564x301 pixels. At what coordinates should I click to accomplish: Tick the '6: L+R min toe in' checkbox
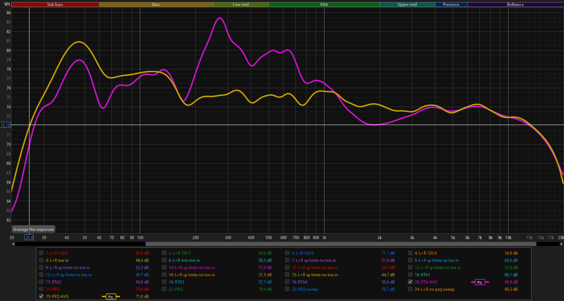(x=164, y=260)
